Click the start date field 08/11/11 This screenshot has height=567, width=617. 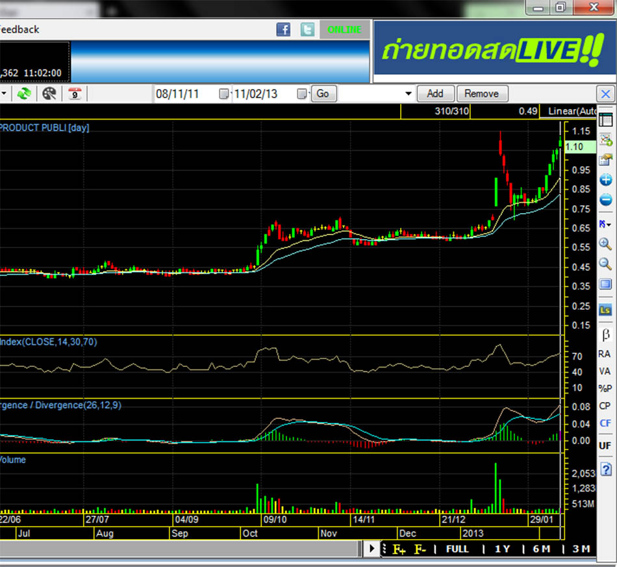[x=186, y=94]
